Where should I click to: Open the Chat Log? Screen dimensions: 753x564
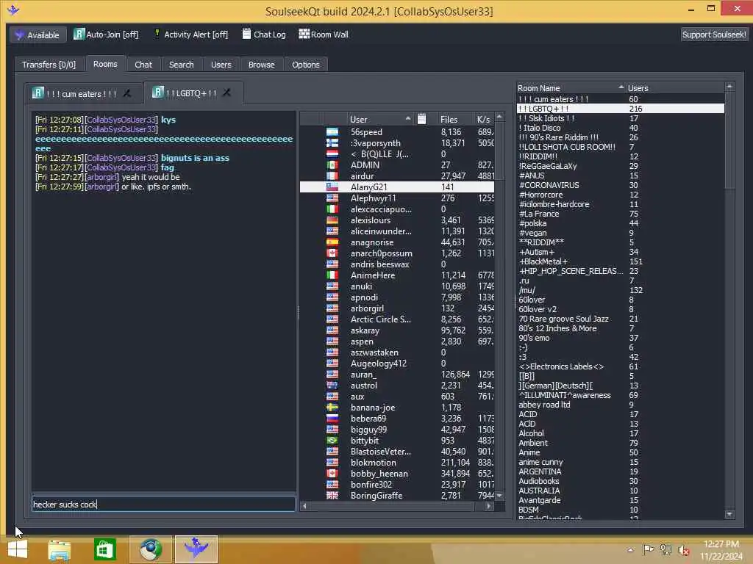pyautogui.click(x=264, y=35)
